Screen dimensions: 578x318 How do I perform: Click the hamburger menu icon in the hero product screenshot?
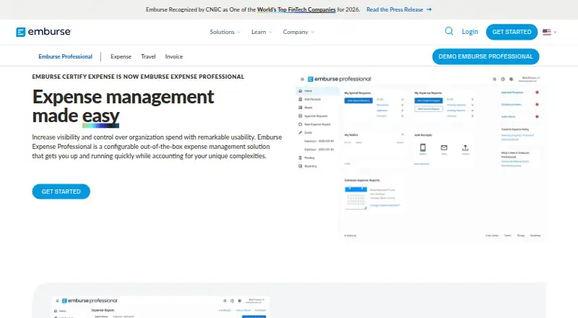tap(302, 79)
